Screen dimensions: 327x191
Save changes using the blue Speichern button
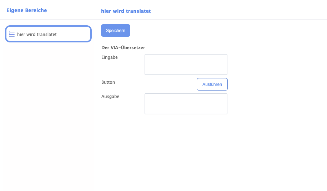[x=115, y=31]
